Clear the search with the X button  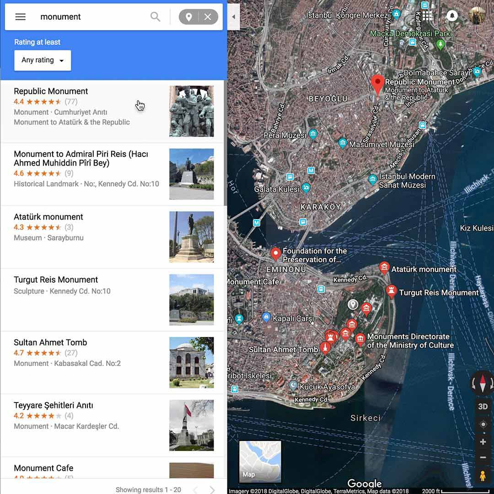(208, 17)
